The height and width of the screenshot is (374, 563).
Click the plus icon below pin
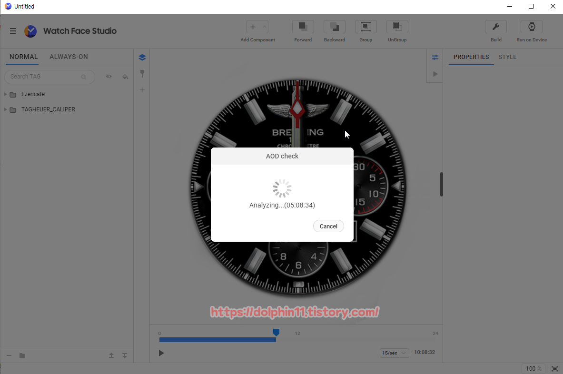pyautogui.click(x=142, y=90)
